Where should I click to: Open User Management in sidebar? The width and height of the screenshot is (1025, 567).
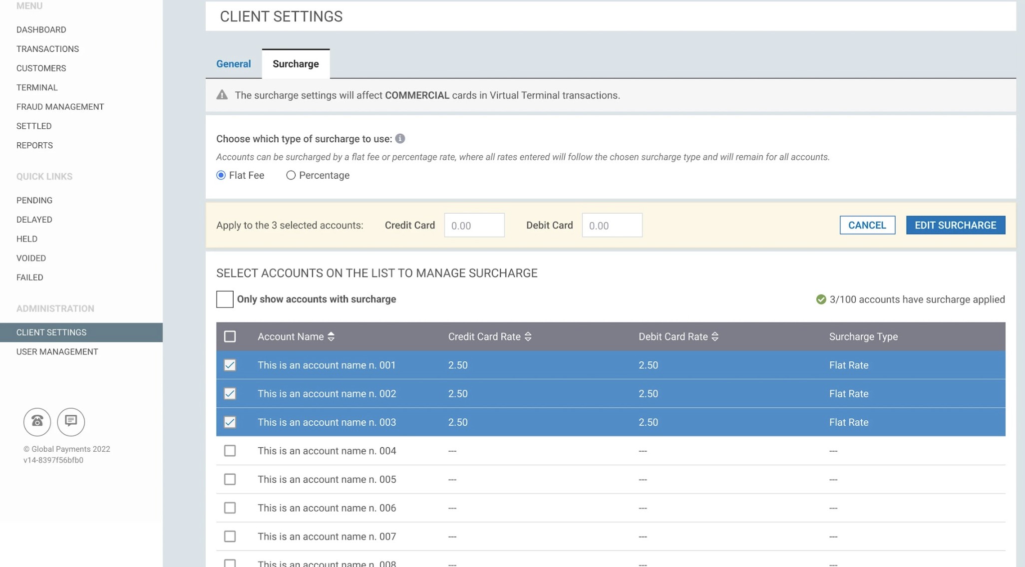[57, 352]
